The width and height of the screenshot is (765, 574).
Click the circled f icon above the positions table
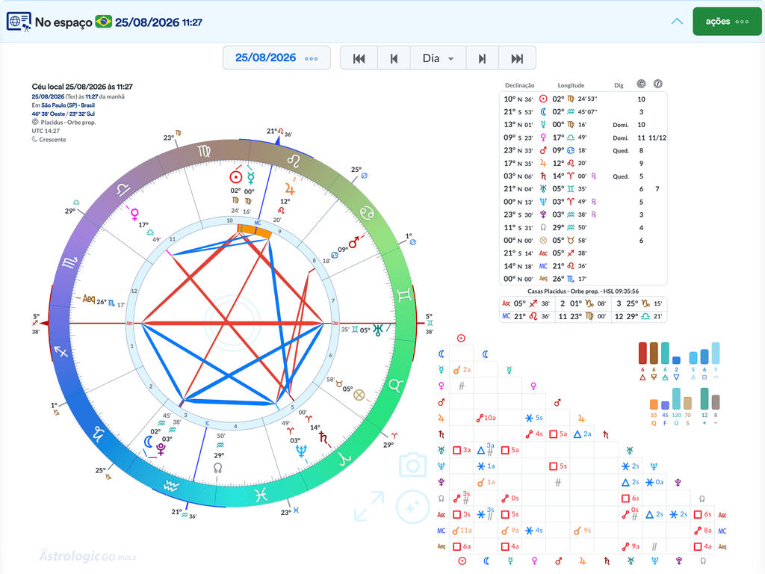coord(657,84)
